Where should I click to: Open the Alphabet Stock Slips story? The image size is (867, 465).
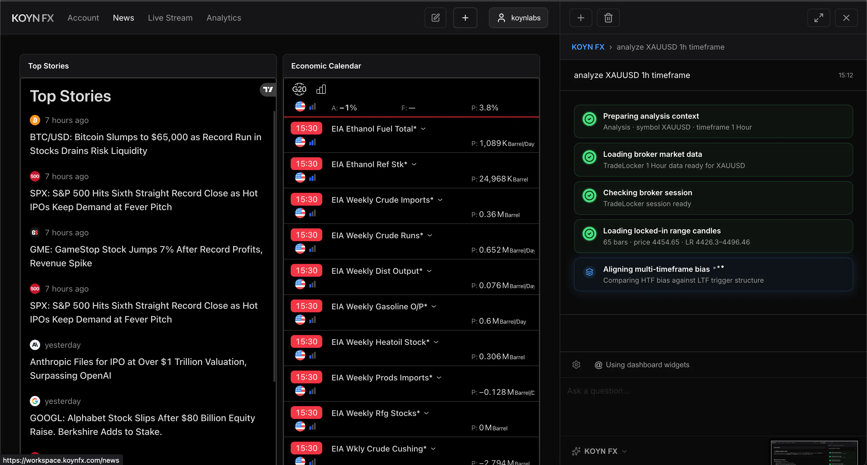(142, 425)
